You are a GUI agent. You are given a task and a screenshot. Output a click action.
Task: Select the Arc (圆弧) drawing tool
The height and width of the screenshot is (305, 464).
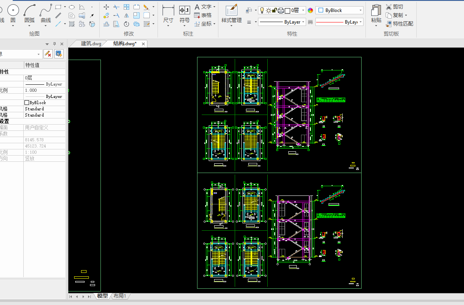(29, 10)
